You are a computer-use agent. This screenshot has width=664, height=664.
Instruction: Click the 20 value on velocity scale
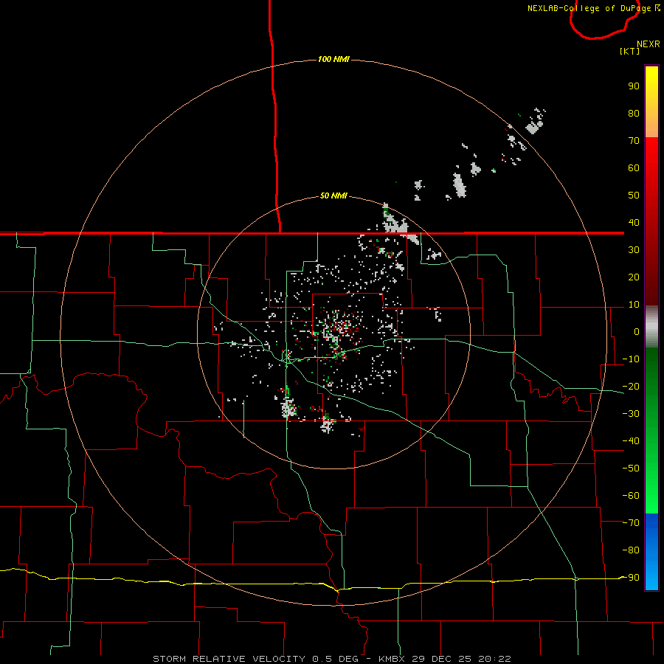pos(634,277)
